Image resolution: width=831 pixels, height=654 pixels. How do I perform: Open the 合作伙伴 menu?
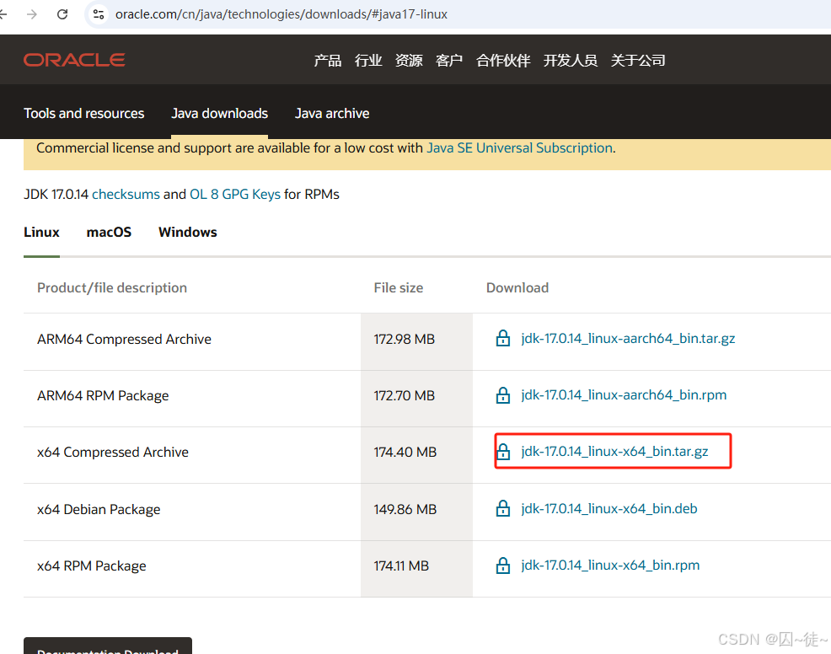coord(503,61)
